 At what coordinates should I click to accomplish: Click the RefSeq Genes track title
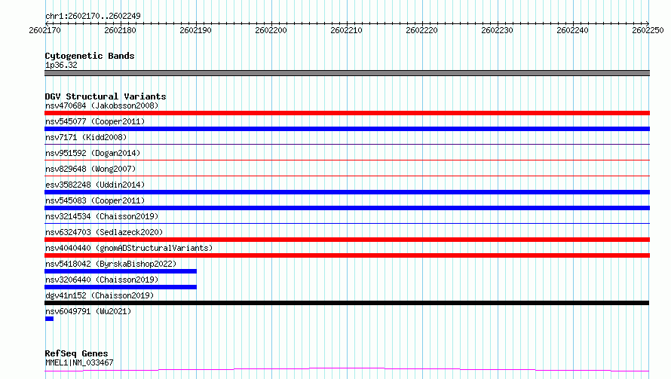77,353
